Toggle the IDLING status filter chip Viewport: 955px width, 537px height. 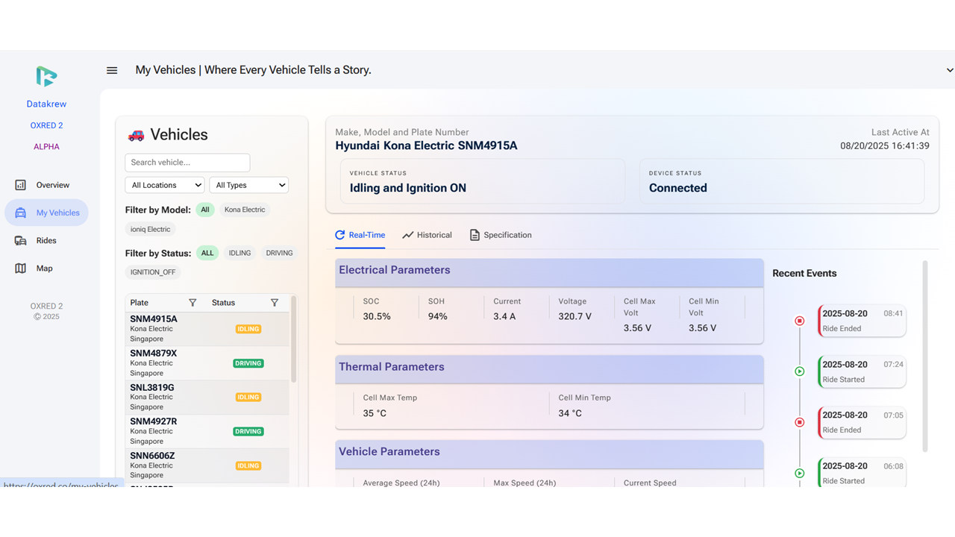point(239,253)
